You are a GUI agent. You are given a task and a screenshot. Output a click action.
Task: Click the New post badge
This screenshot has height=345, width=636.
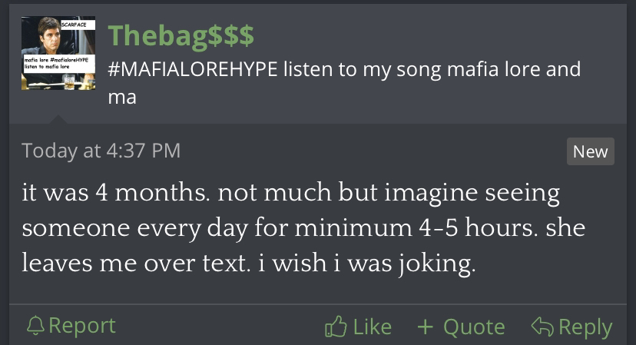(x=590, y=151)
